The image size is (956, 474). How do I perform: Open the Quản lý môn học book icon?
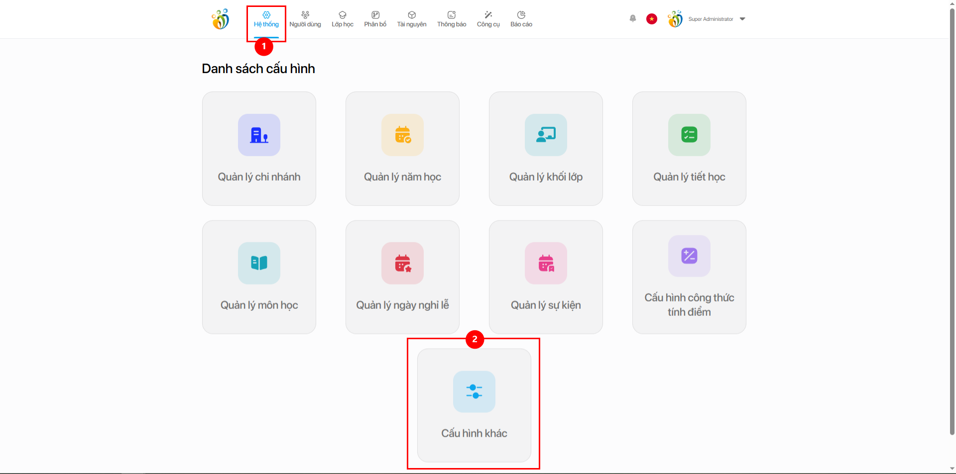(x=259, y=263)
